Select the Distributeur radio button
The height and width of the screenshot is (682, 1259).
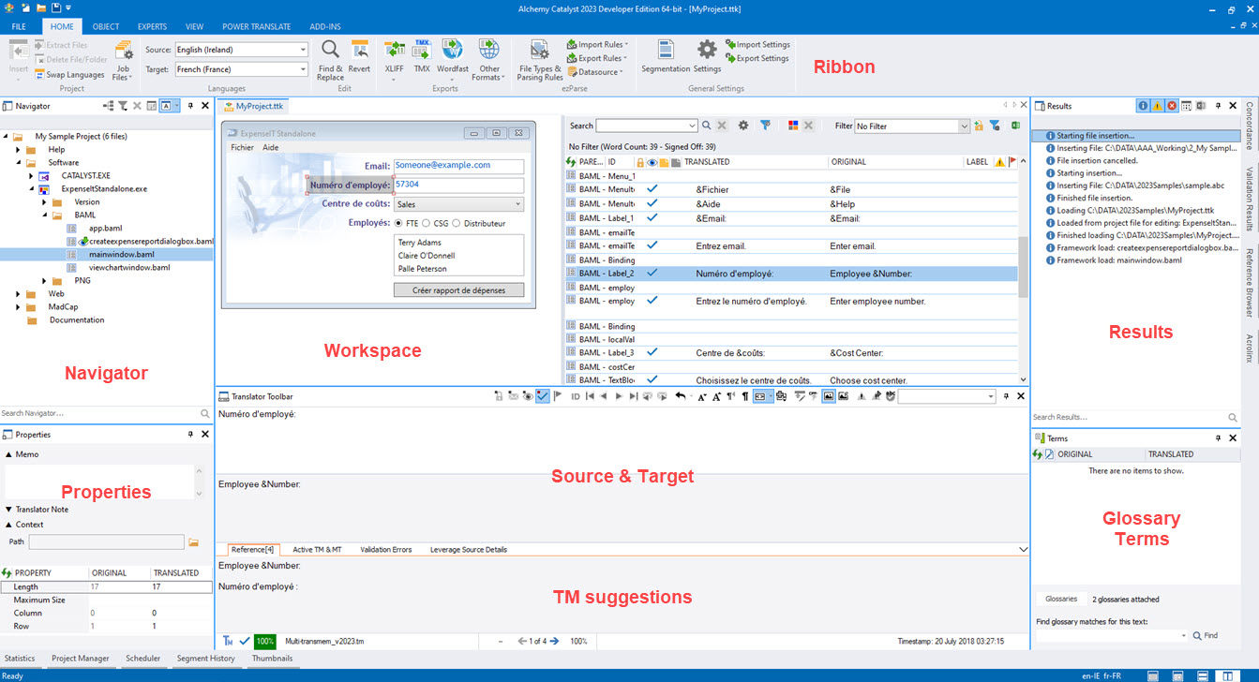click(457, 224)
